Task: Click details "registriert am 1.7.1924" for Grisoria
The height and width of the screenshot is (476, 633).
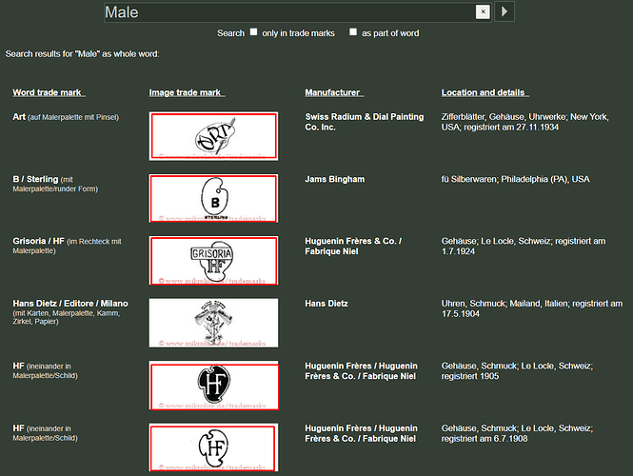Action: coord(524,247)
